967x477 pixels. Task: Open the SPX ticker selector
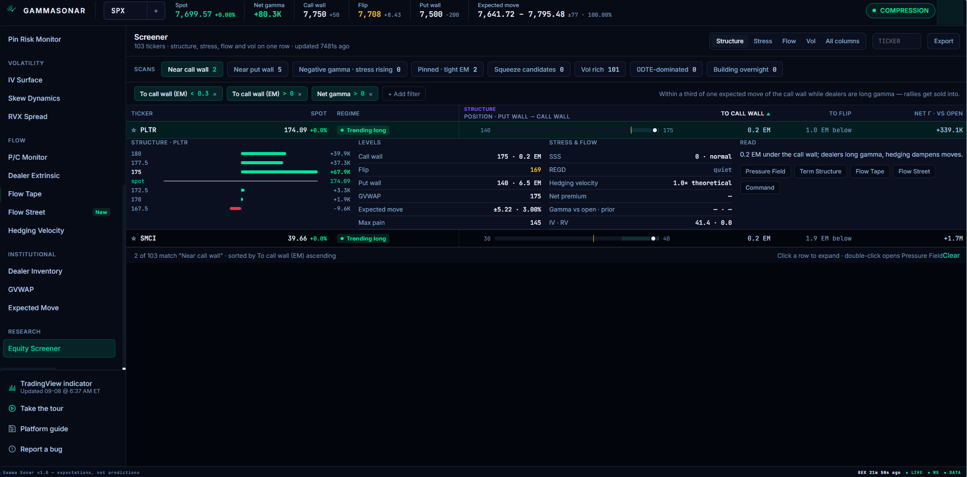(x=126, y=11)
